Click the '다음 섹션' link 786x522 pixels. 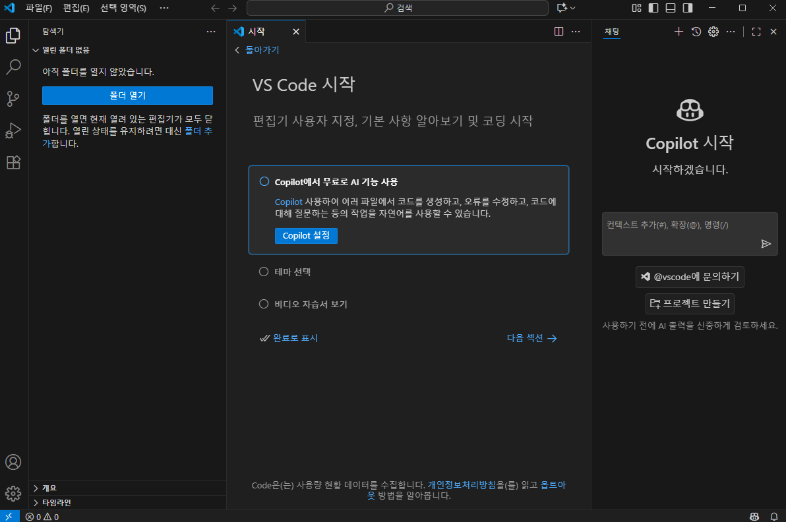[532, 338]
